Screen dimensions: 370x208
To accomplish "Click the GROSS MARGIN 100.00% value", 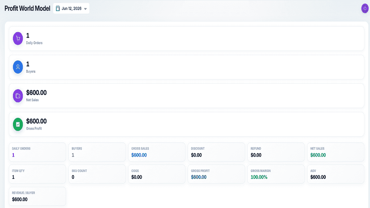I will (259, 177).
